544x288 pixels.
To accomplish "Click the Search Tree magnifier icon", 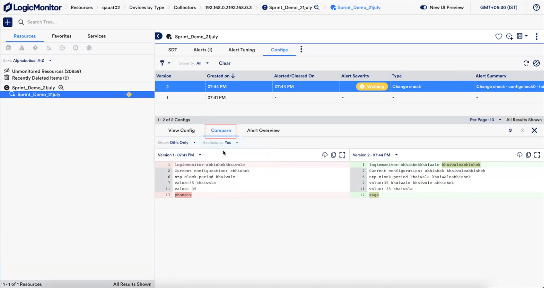I will (21, 22).
